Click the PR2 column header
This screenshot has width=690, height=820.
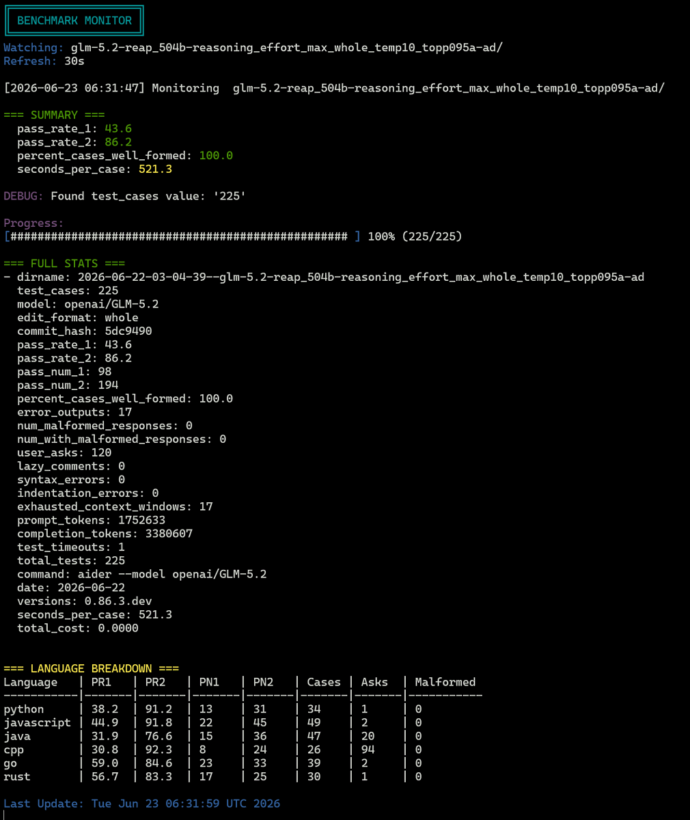coord(155,682)
